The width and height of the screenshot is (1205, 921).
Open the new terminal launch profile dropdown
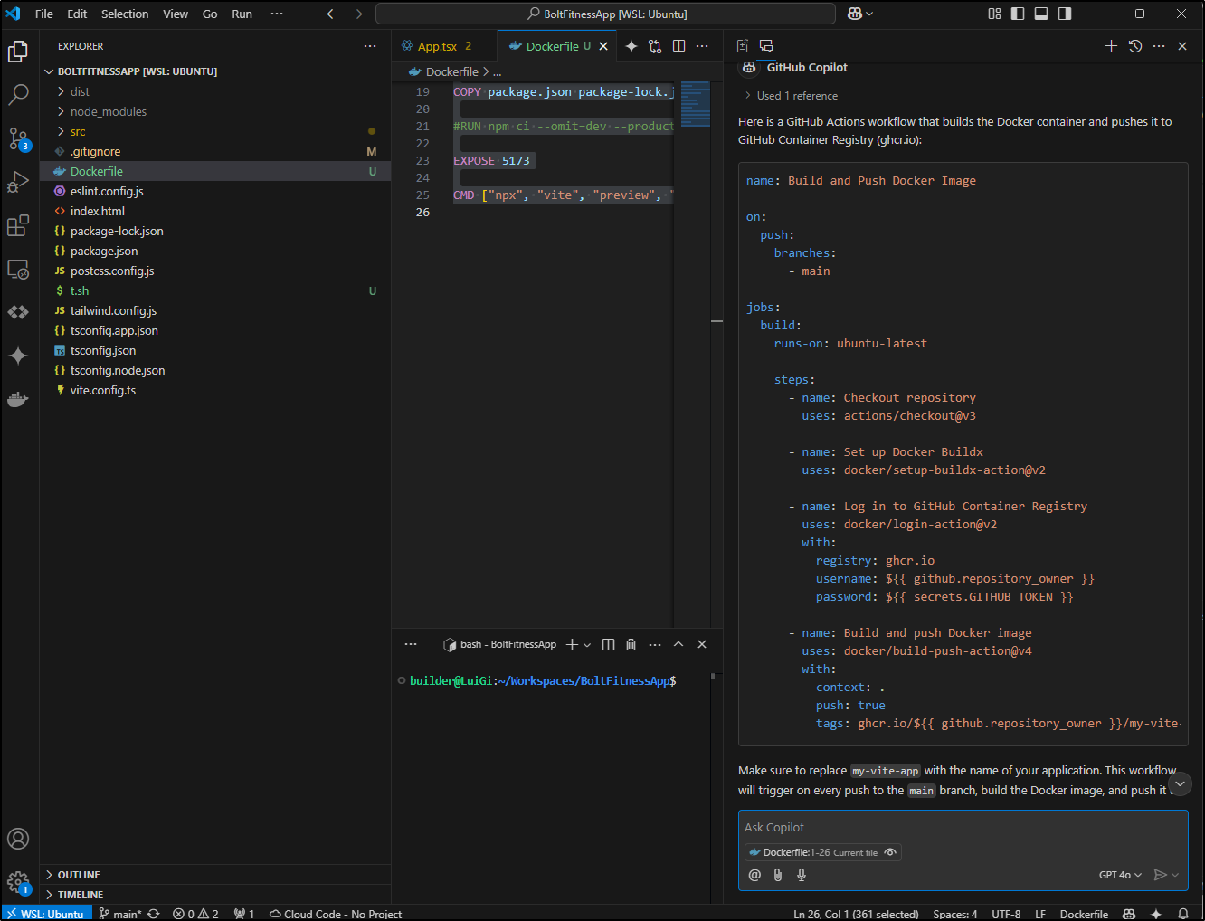pyautogui.click(x=587, y=645)
